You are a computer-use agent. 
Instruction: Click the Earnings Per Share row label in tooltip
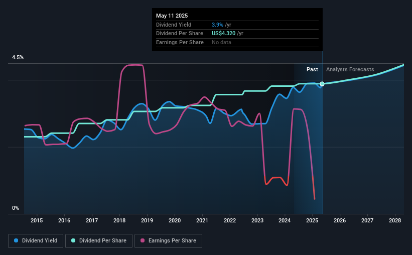pos(180,42)
